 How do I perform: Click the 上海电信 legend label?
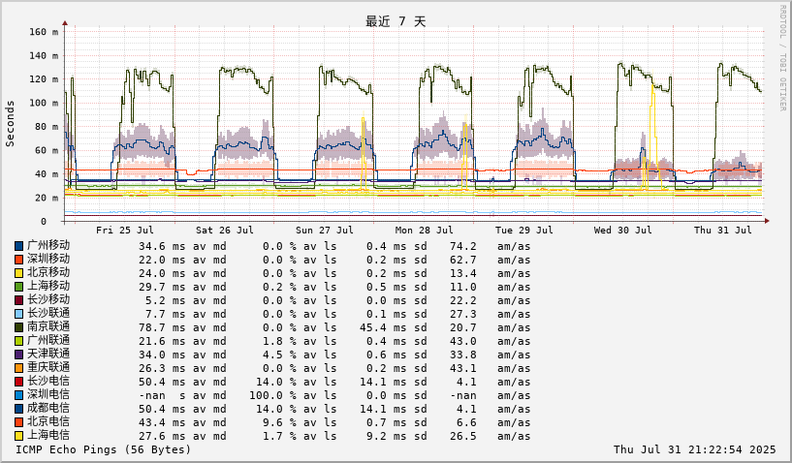click(48, 437)
